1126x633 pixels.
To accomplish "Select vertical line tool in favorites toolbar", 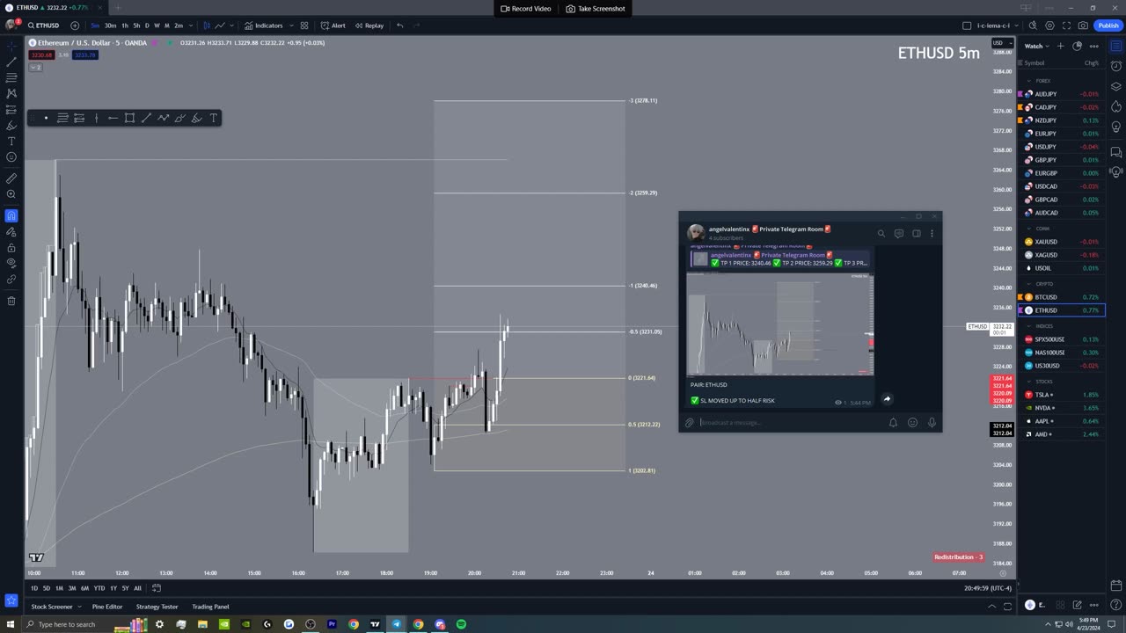I will click(96, 118).
